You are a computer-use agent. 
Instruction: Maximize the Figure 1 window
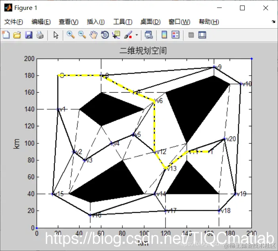pos(242,8)
